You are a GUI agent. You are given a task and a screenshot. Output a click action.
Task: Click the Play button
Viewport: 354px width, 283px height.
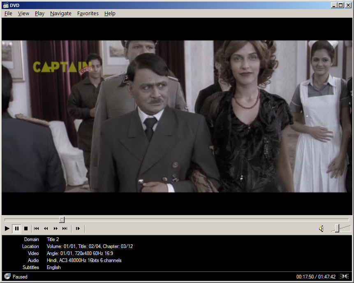click(7, 229)
